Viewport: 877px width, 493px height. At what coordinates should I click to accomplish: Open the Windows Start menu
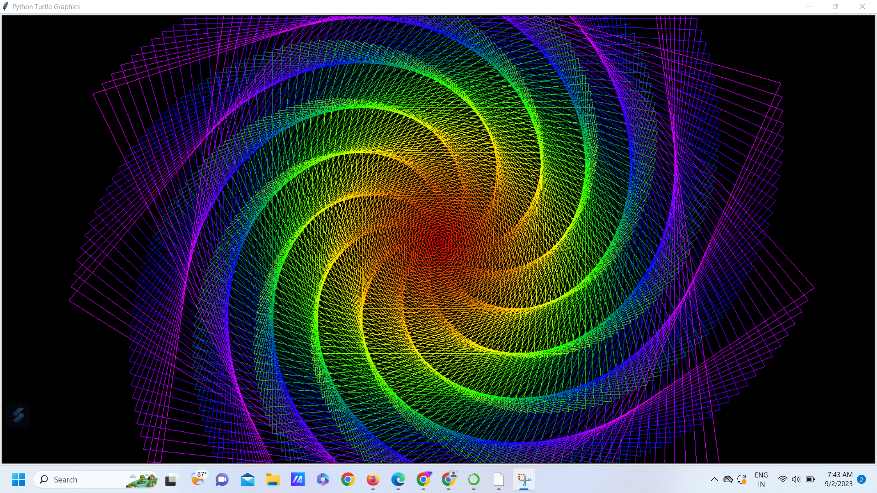point(19,479)
